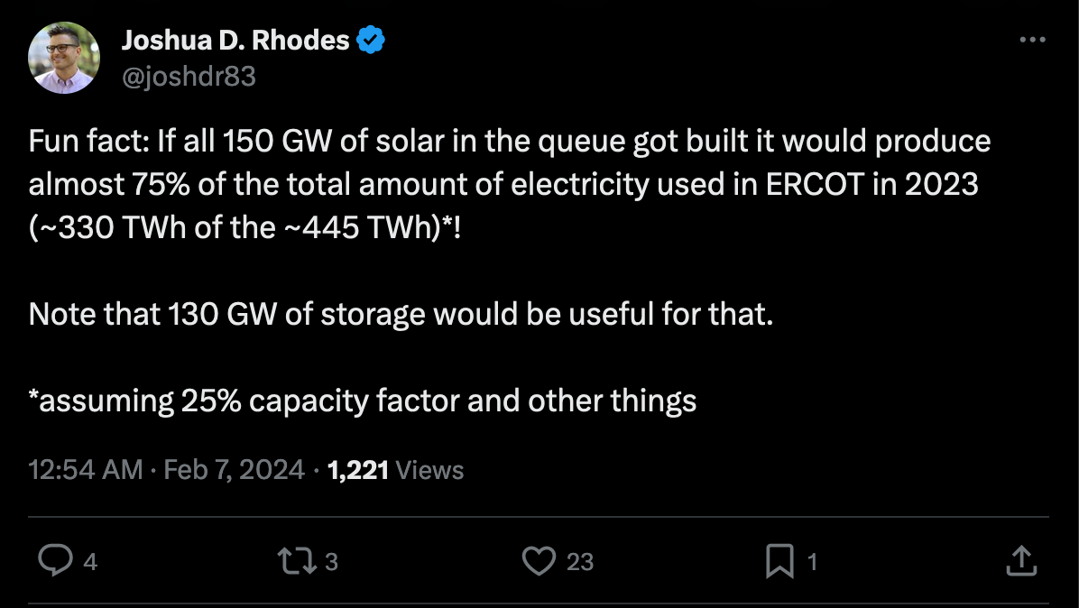Open engagement details via repost dropdown

[x=298, y=560]
